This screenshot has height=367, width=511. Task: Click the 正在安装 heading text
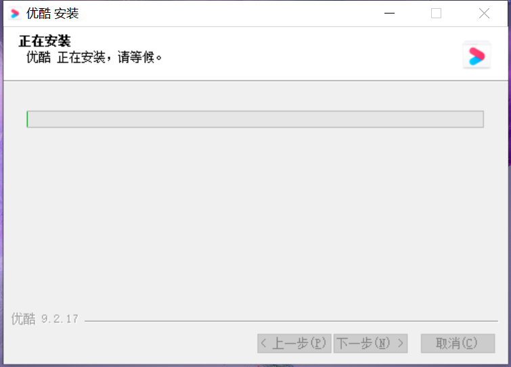pyautogui.click(x=45, y=41)
